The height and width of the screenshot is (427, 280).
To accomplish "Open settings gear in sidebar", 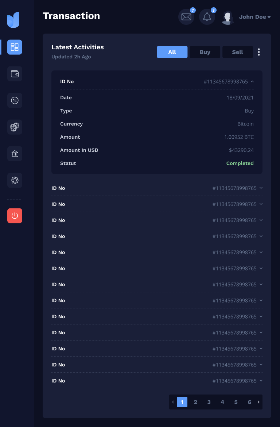I will click(x=15, y=180).
